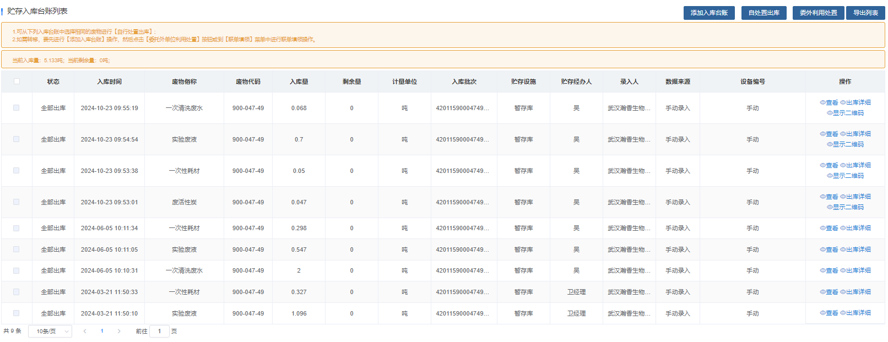
Task: Check the 2024-03-21 11:50:33 row checkbox
Action: [17, 292]
